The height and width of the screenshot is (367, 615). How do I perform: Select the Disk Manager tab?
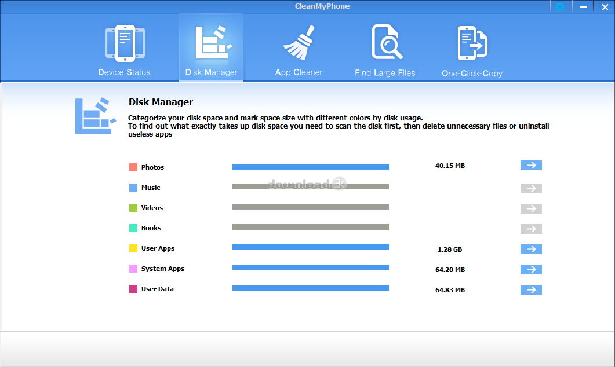click(x=211, y=50)
